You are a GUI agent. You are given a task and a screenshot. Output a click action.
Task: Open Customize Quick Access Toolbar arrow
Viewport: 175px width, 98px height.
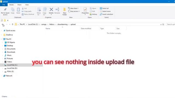(x=8, y=20)
